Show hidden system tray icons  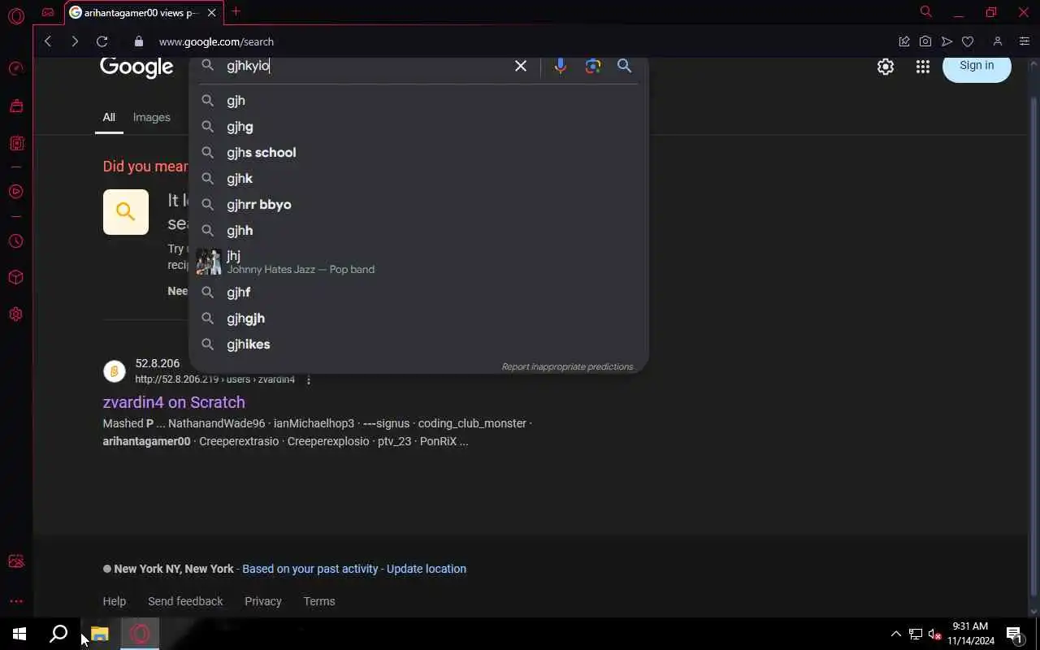pyautogui.click(x=895, y=634)
